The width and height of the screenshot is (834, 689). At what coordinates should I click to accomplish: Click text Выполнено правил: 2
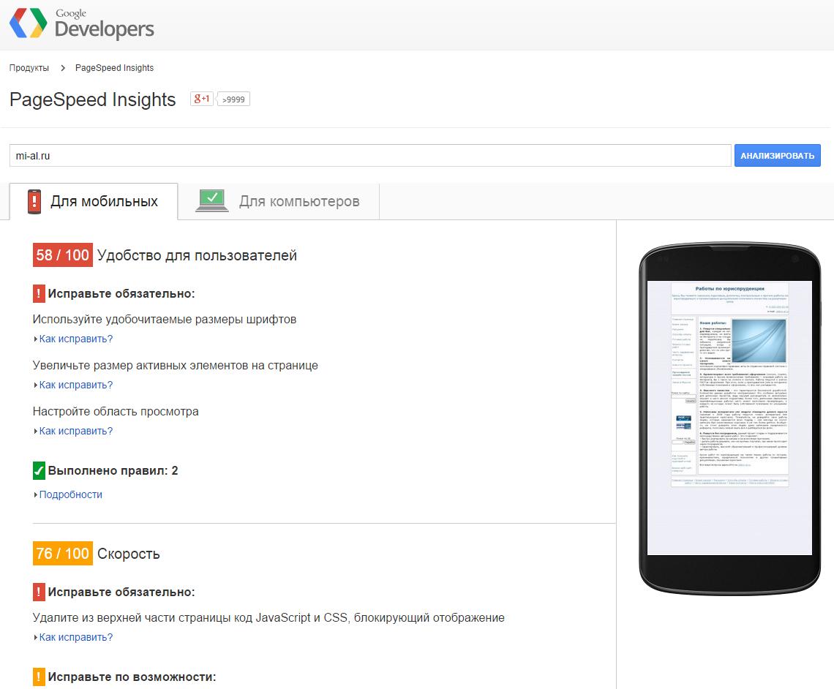[113, 470]
